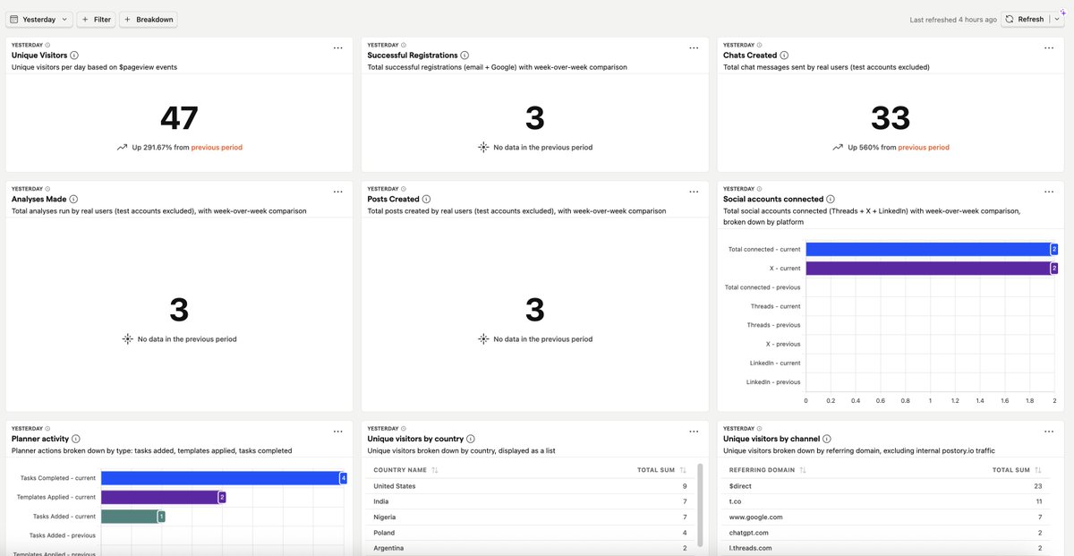Refresh the dashboard data

tap(1024, 19)
